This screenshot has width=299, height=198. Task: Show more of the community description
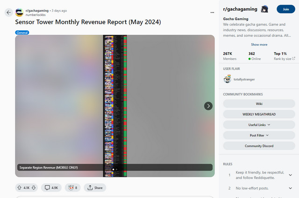tap(259, 45)
